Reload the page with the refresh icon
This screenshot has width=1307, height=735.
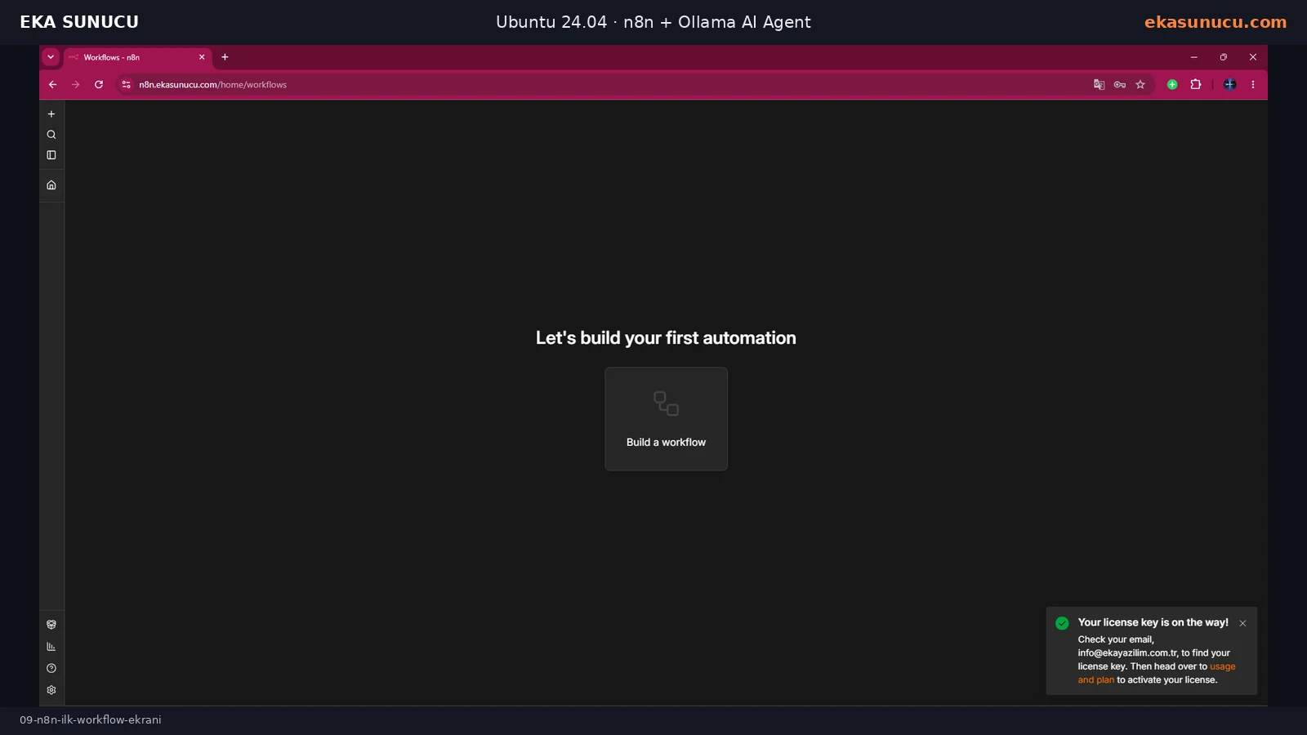99,84
